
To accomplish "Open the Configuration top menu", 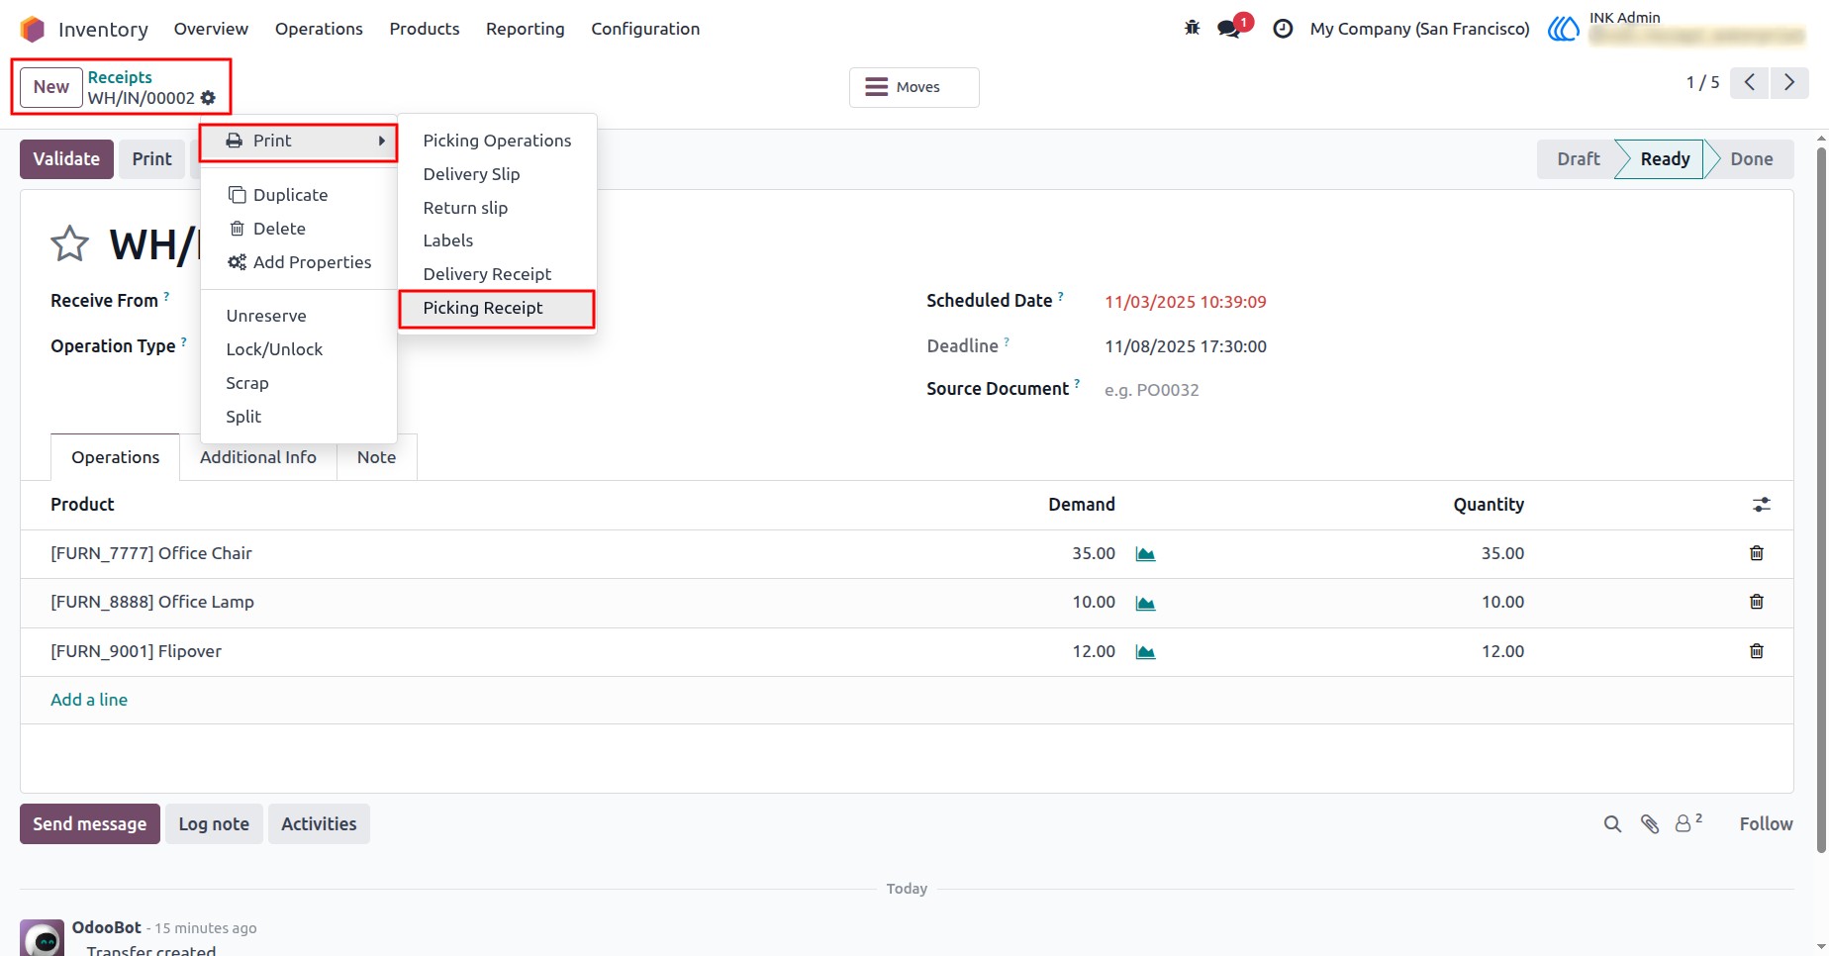I will tap(645, 29).
